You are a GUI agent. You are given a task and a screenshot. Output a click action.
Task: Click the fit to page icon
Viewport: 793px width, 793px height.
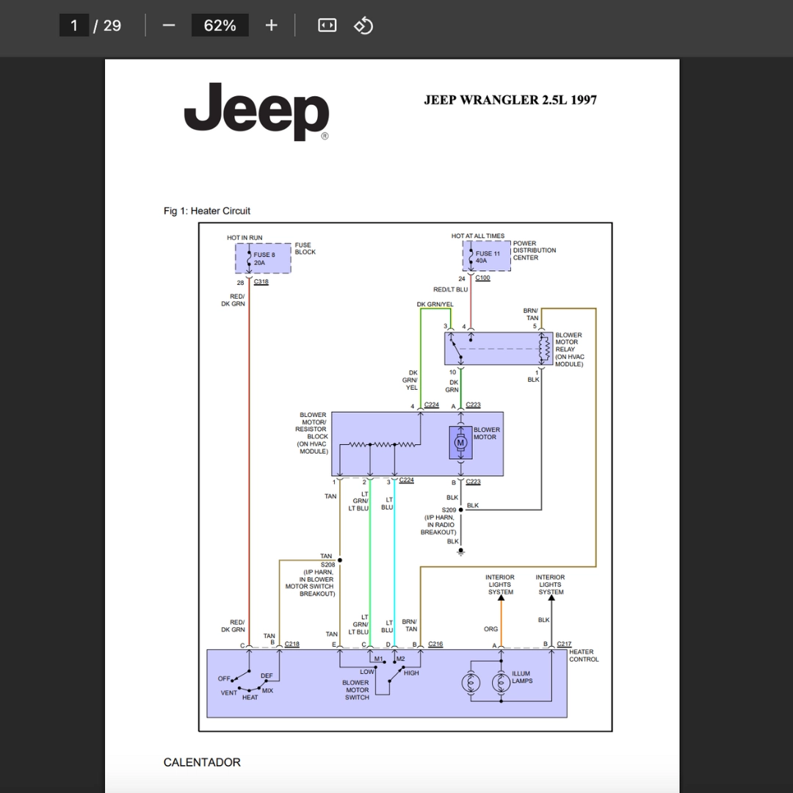[x=327, y=25]
